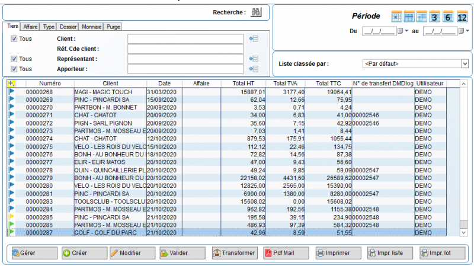The width and height of the screenshot is (474, 266).
Task: Toggle the Tous checkbox for Apporteur
Action: click(x=14, y=69)
